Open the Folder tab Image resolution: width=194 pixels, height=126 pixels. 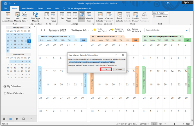point(40,8)
